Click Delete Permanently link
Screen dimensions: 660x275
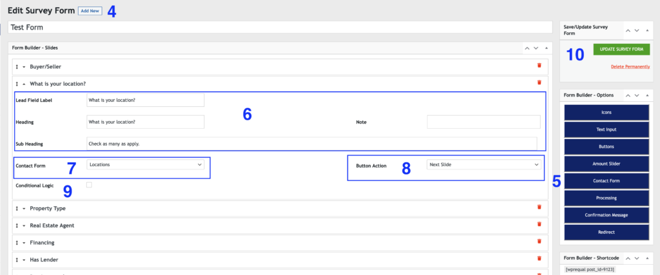tap(630, 66)
